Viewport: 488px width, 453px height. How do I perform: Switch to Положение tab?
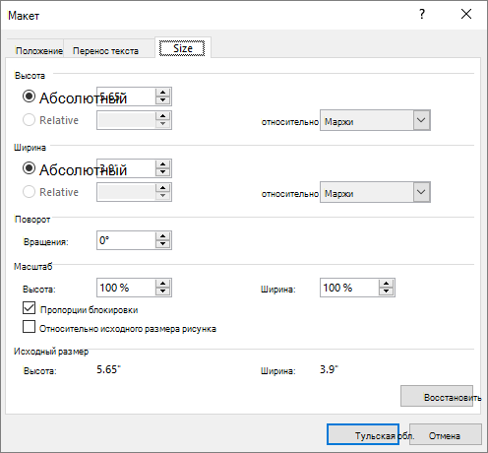click(x=39, y=51)
